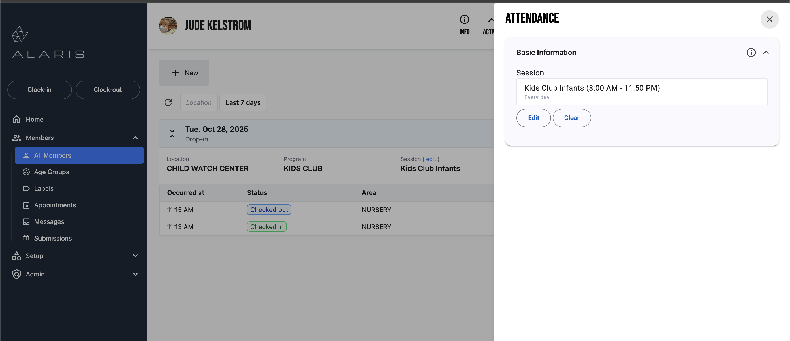This screenshot has width=790, height=341.
Task: Click the refresh attendance icon
Action: (x=168, y=102)
